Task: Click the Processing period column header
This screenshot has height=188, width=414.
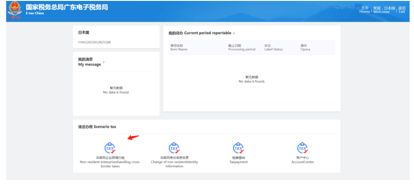Action: point(242,48)
